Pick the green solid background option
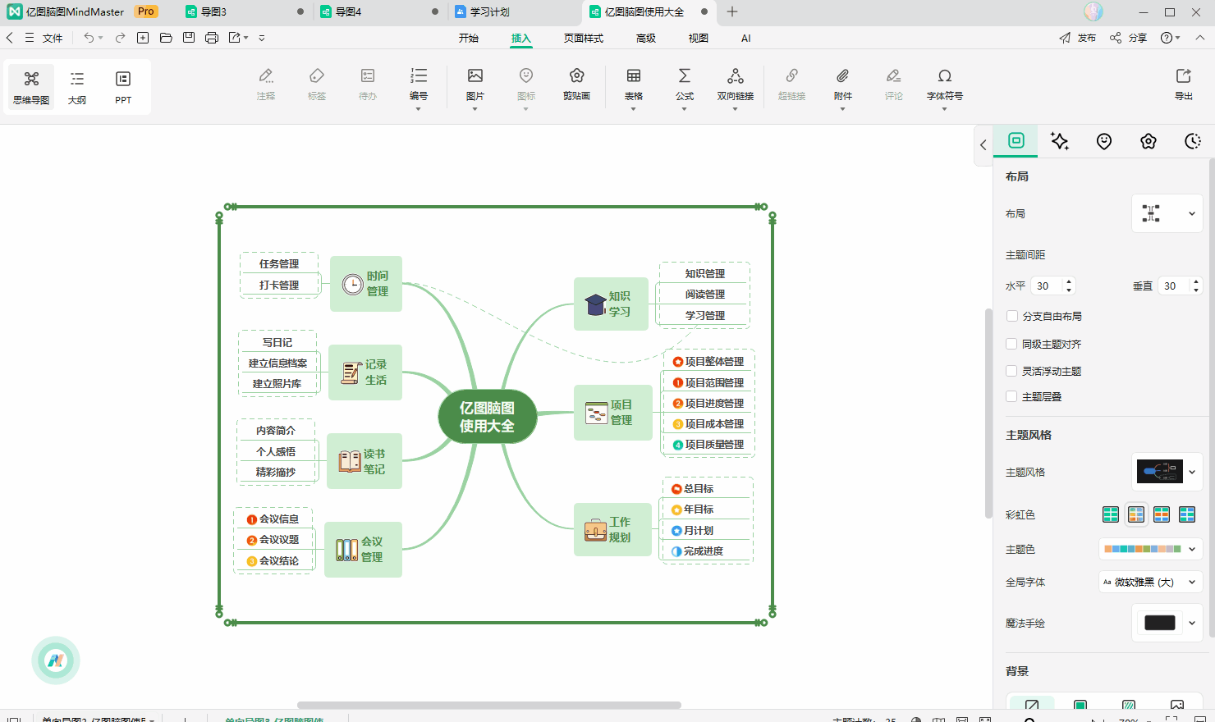1215x722 pixels. (x=1080, y=706)
